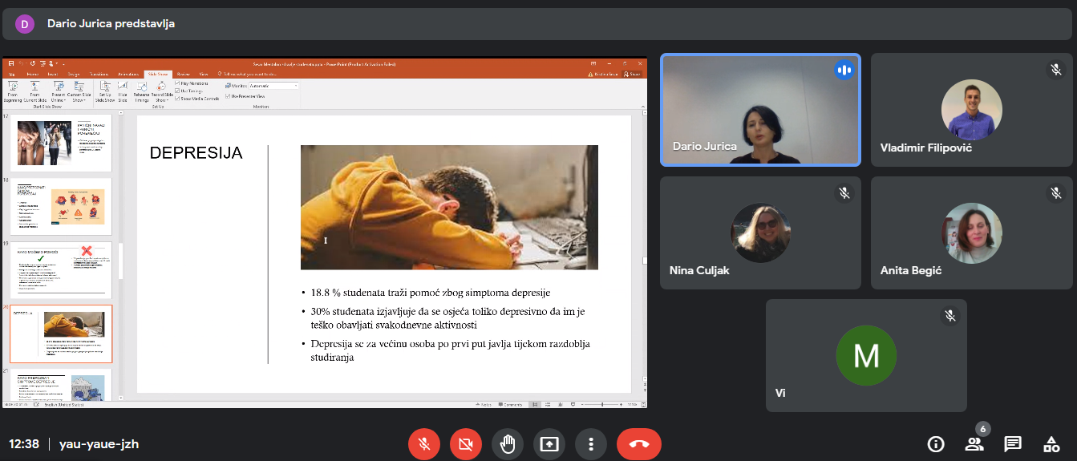
Task: Toggle the Play Narrations checkbox
Action: pyautogui.click(x=177, y=83)
